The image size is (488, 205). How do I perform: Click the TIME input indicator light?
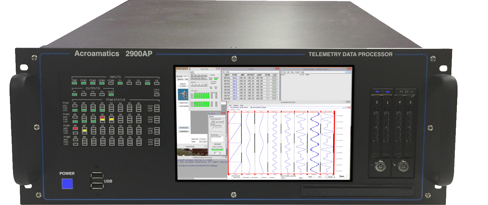74,83
